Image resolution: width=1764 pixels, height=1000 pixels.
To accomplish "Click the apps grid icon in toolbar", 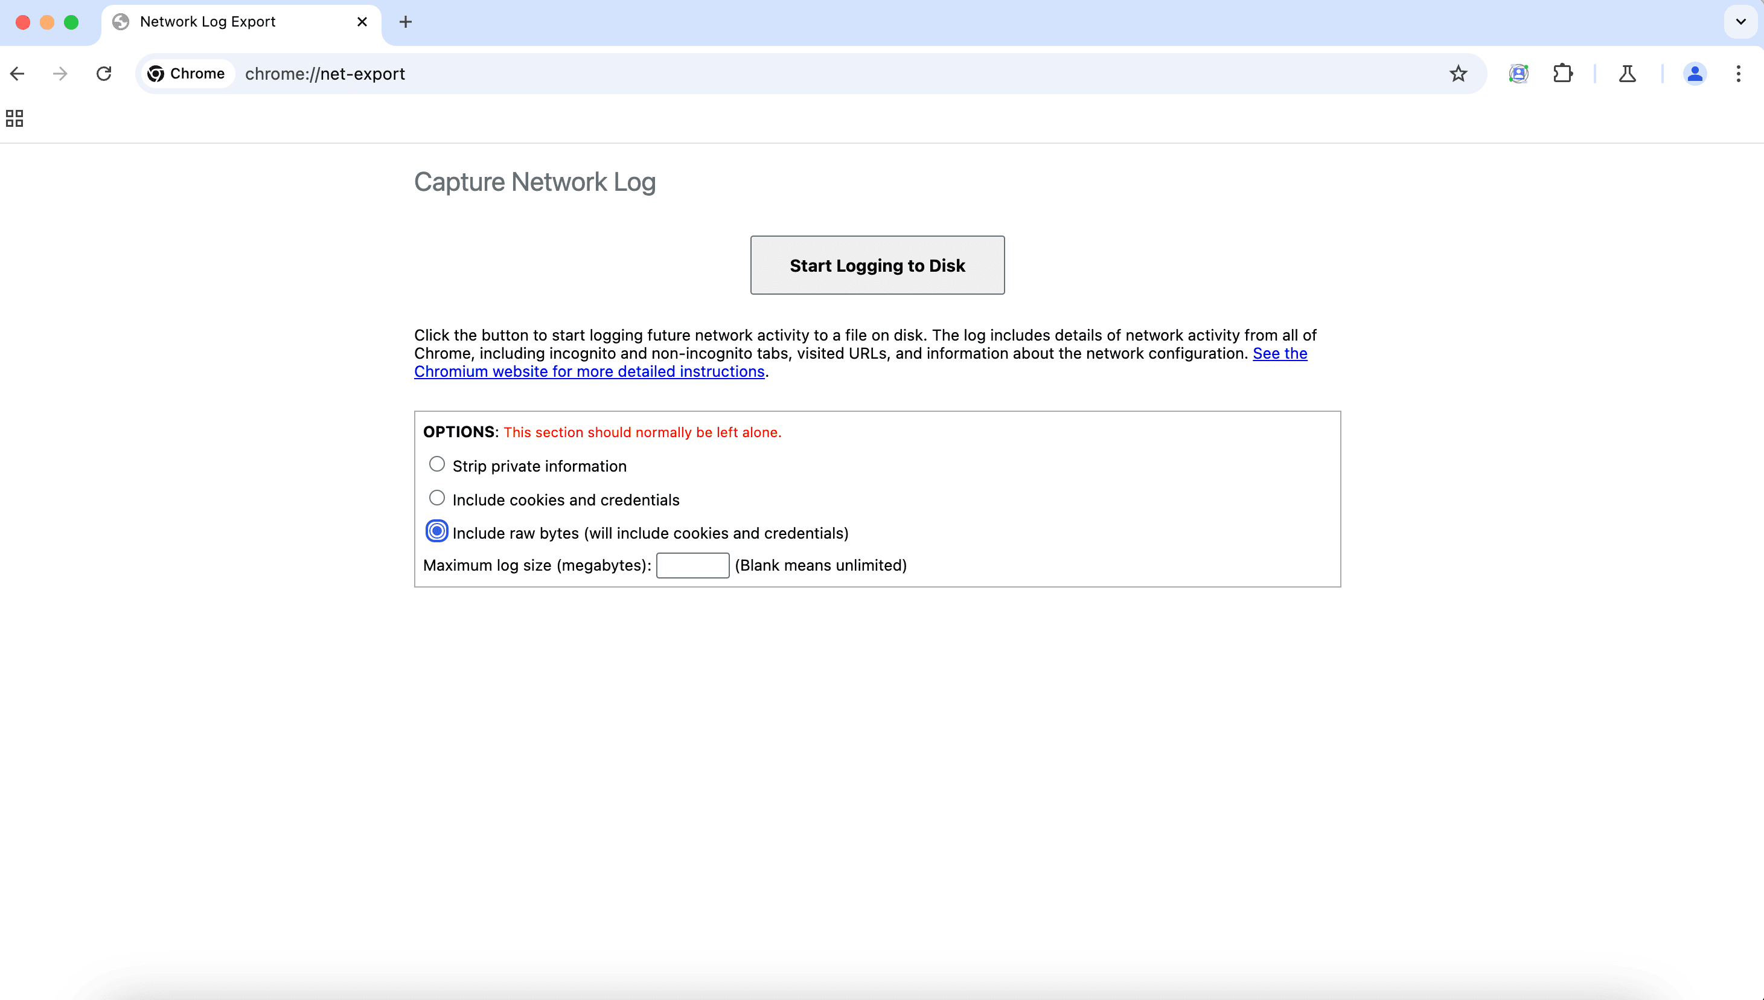I will 14,118.
